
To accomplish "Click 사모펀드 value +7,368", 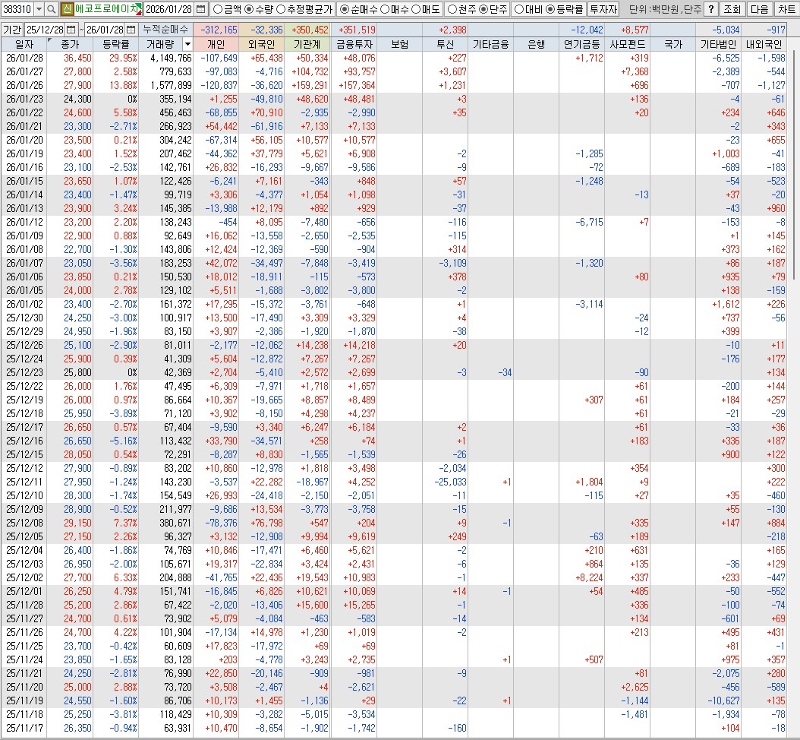I will [635, 72].
